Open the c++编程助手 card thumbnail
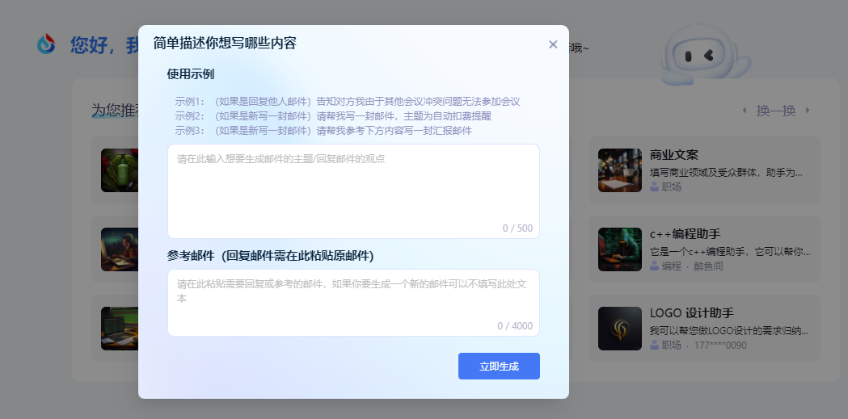The width and height of the screenshot is (848, 419). (620, 249)
